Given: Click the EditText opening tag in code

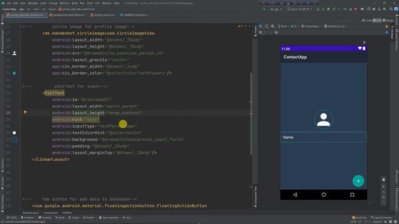Looking at the screenshot, I should [54, 93].
